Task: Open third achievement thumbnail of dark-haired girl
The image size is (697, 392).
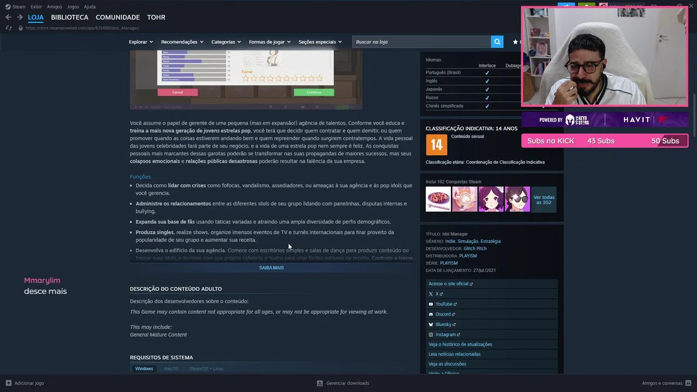Action: 491,199
